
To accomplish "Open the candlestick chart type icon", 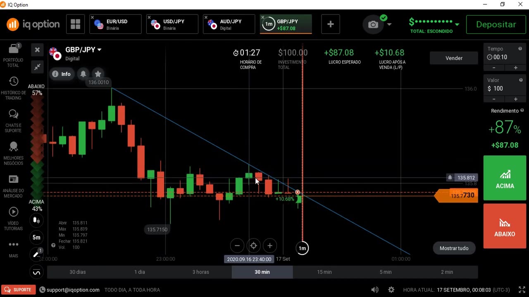I will click(37, 220).
